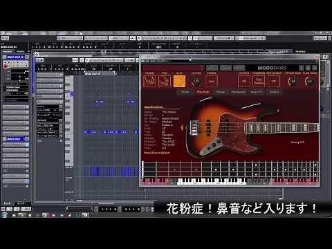
Task: Select the FINGER play style icon
Action: [x=149, y=81]
